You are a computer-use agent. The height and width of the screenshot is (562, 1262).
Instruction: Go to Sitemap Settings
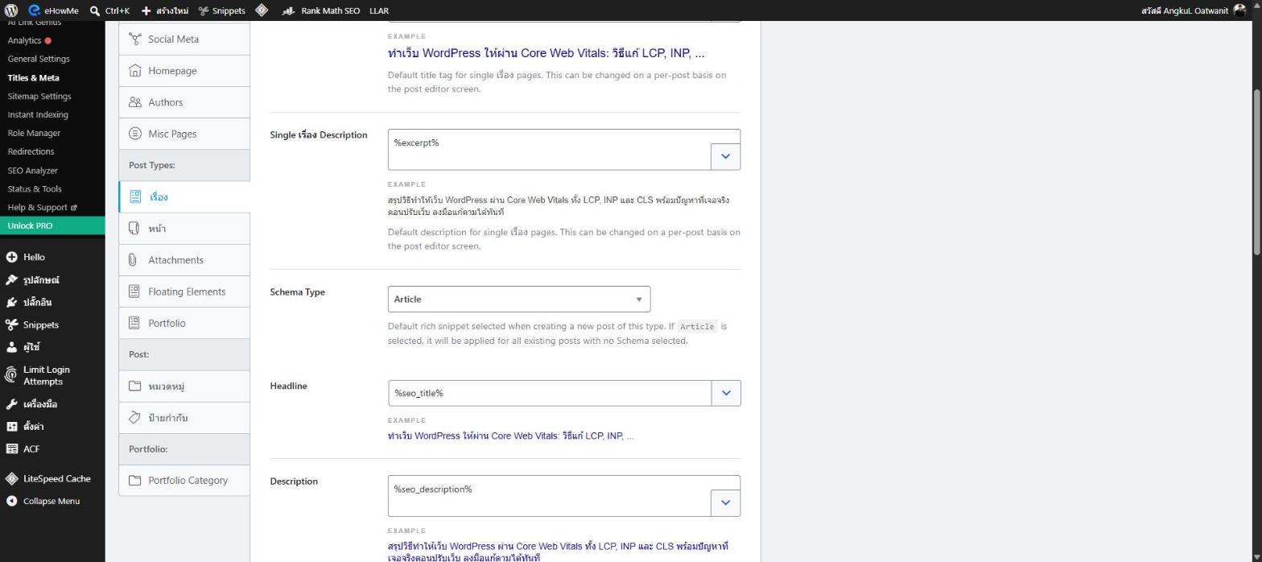pyautogui.click(x=39, y=96)
